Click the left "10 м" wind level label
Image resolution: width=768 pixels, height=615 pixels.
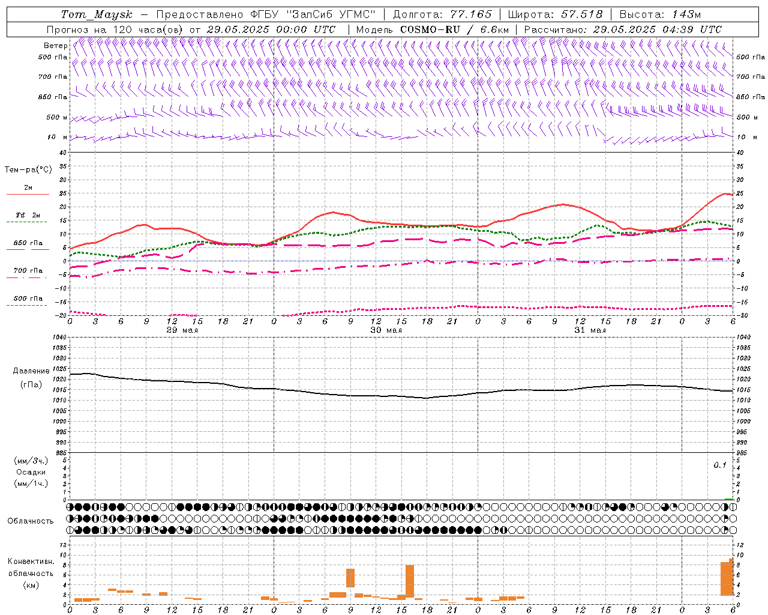pyautogui.click(x=58, y=137)
